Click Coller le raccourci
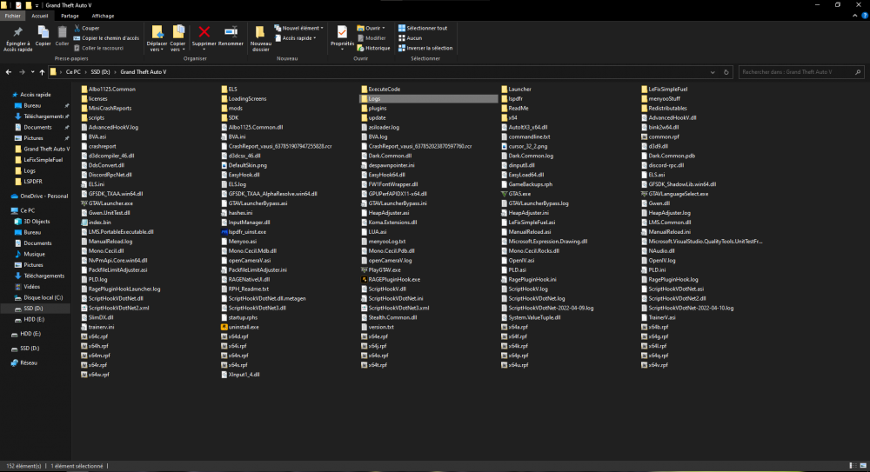The width and height of the screenshot is (870, 472). [99, 49]
